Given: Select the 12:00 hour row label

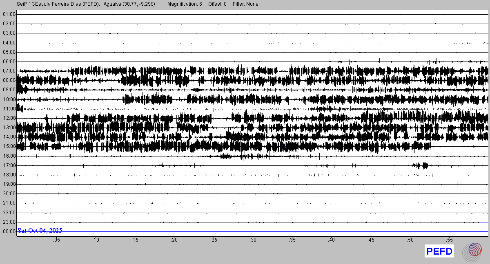Looking at the screenshot, I should 9,118.
